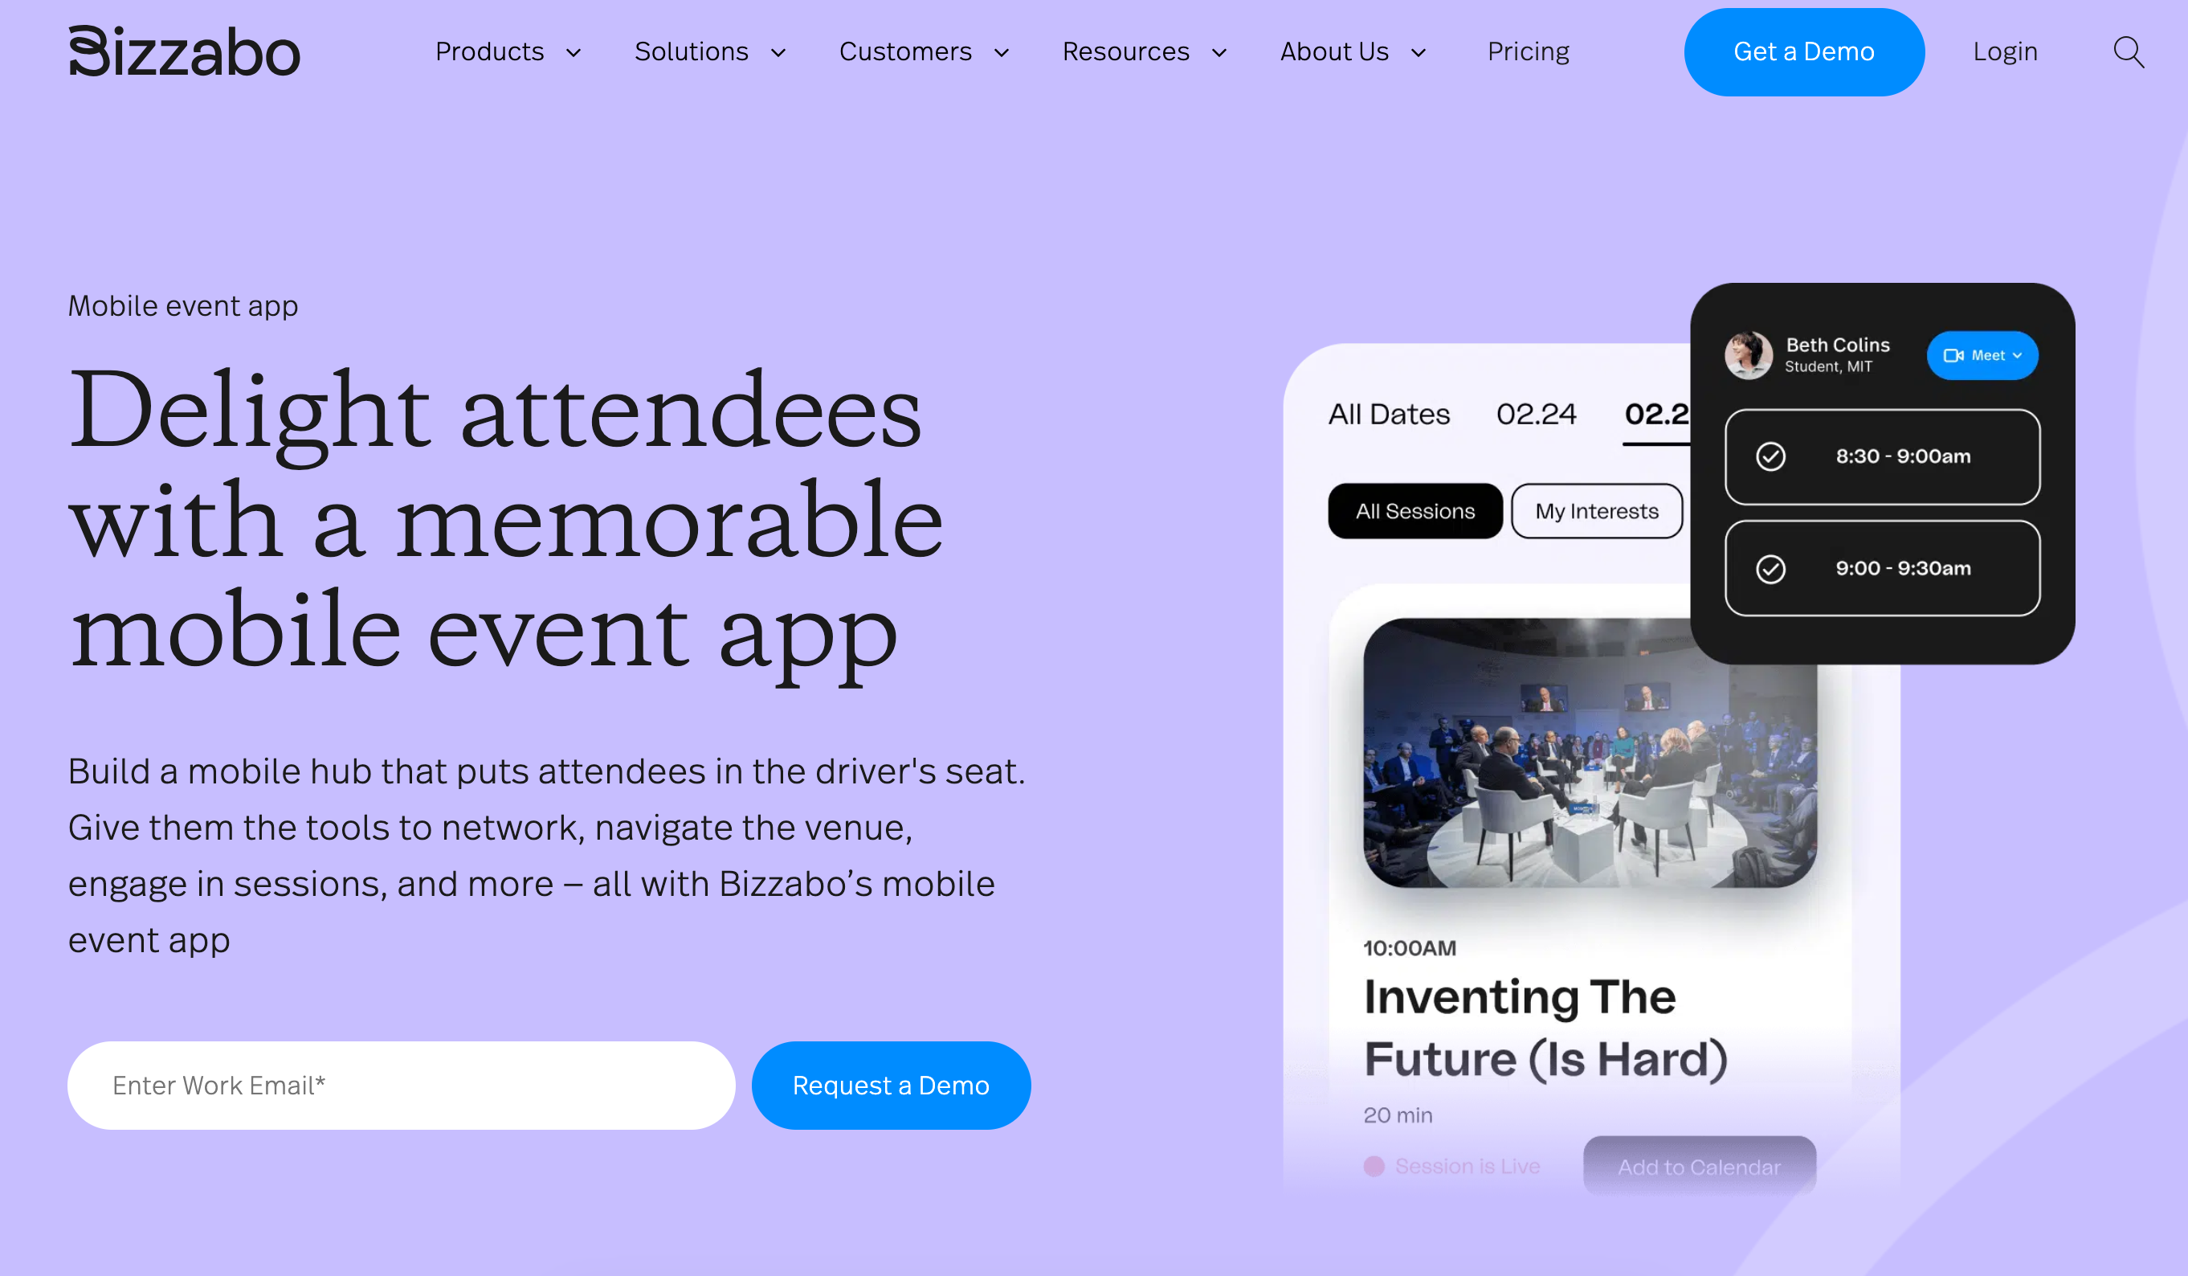Click the search icon

tap(2129, 51)
